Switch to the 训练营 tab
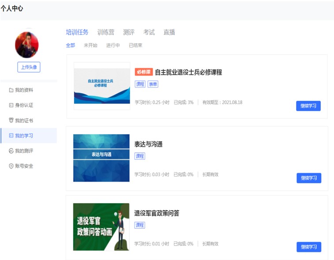334x260 pixels. 105,32
